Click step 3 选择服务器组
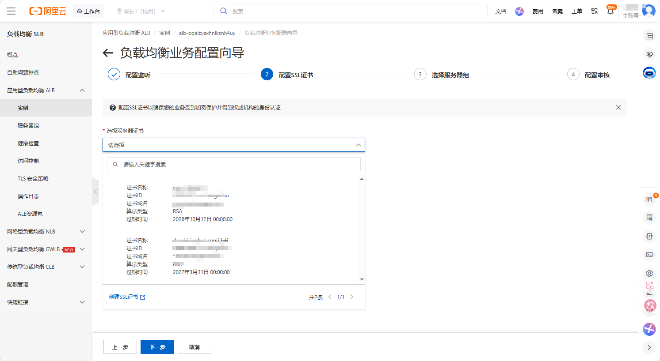Screen dimensions: 660x361 (x=442, y=75)
